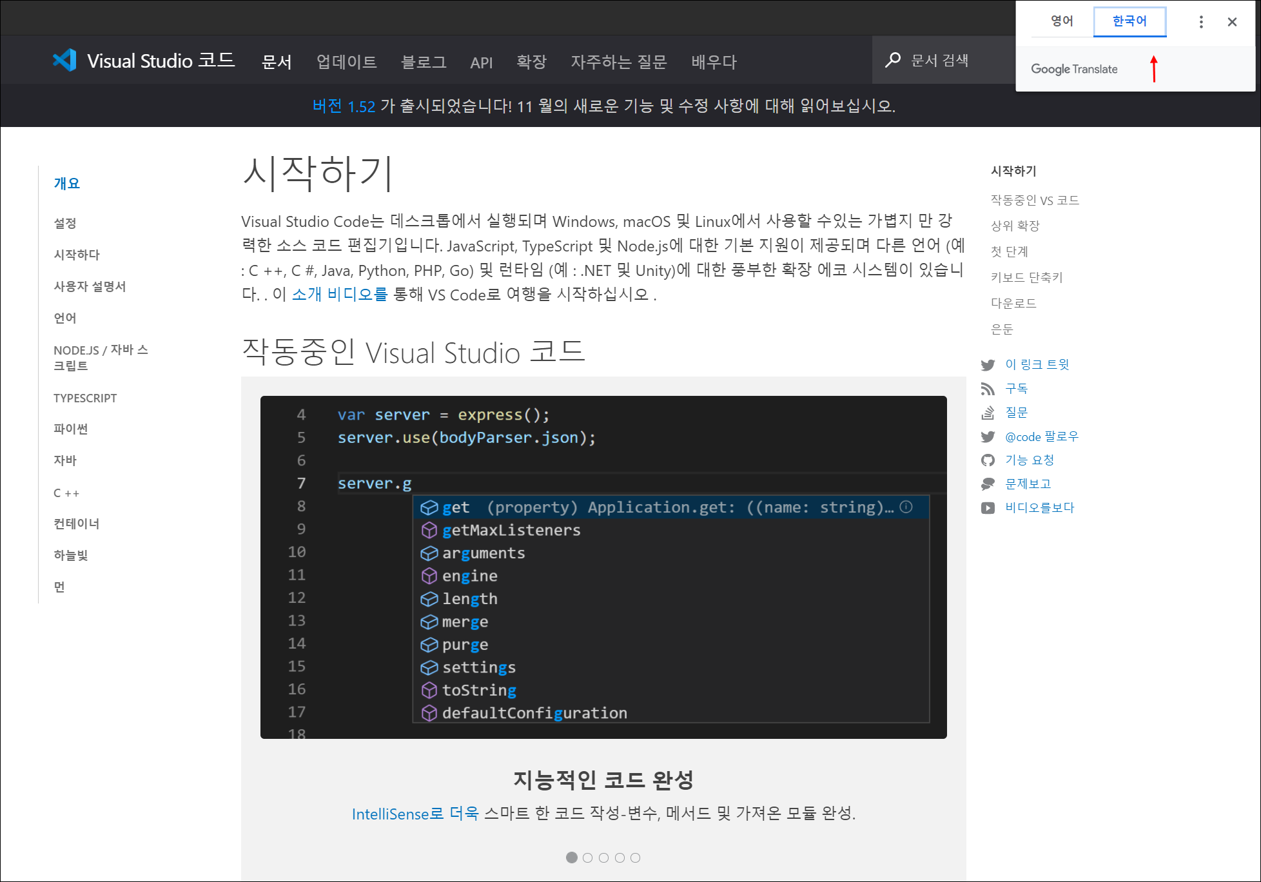Click the RSS feed icon beside 구독
Screen dimensions: 1261x882
pyautogui.click(x=988, y=389)
